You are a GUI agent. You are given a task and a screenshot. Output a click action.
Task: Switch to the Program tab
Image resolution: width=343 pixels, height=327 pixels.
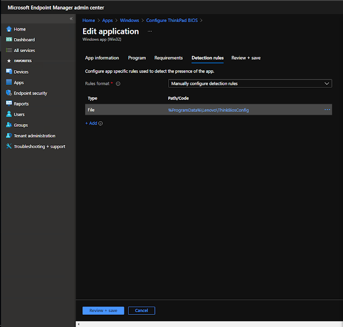[137, 58]
